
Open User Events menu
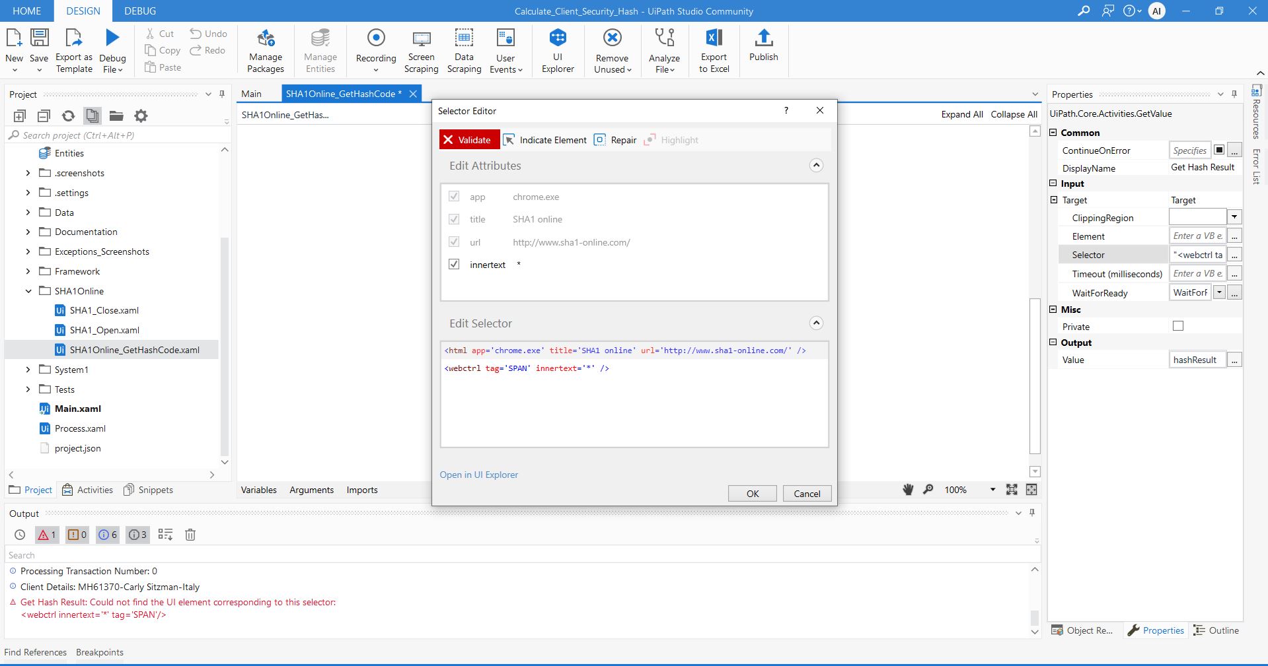[505, 51]
